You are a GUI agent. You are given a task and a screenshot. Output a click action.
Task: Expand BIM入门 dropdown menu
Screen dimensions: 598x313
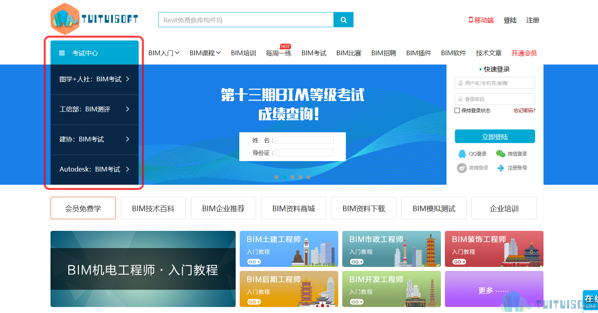coord(164,53)
